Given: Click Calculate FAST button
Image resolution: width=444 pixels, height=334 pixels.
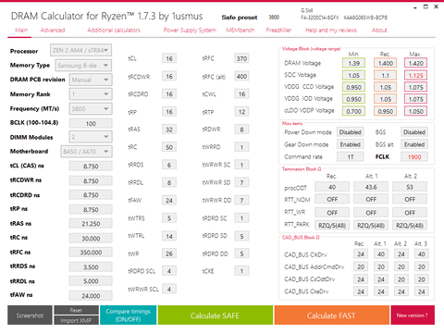Looking at the screenshot, I should (331, 315).
